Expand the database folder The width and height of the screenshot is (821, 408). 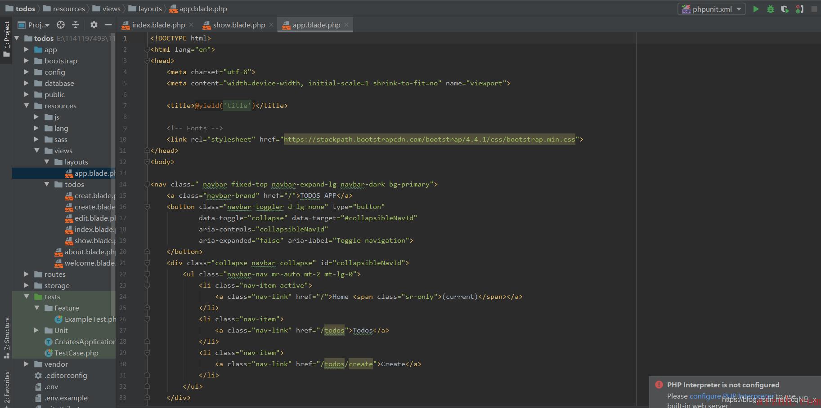[x=27, y=83]
